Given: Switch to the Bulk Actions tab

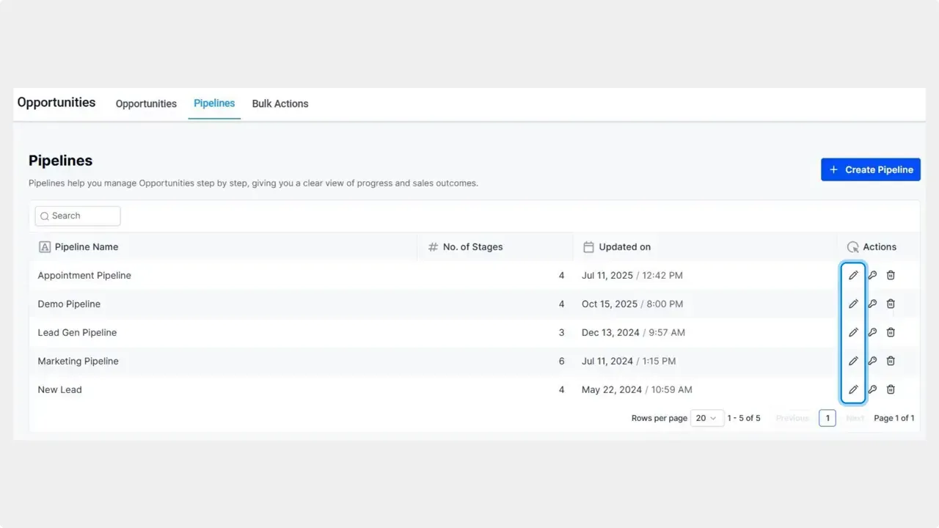Looking at the screenshot, I should pyautogui.click(x=279, y=103).
